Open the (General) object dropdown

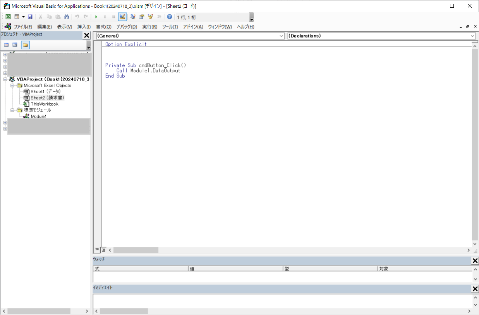[x=190, y=36]
